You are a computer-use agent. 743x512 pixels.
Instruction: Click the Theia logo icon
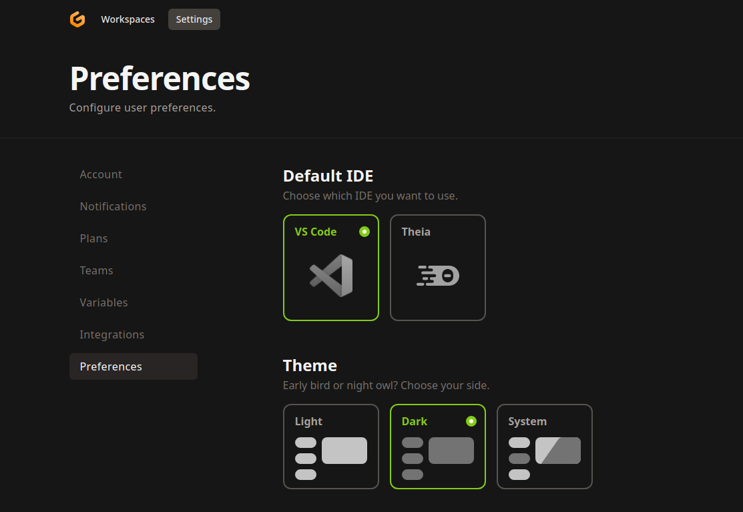click(438, 276)
